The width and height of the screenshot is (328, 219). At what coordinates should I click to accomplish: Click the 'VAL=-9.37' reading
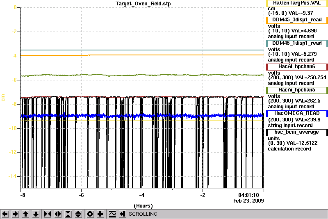(x=301, y=13)
